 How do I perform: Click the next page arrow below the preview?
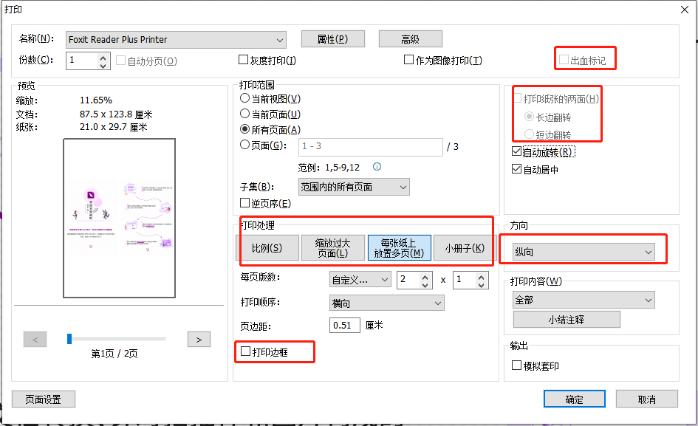(197, 339)
